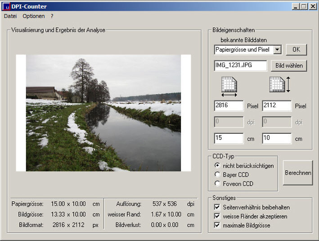This screenshot has height=241, width=319.
Task: Click the canal landscape preview image
Action: tap(103, 113)
